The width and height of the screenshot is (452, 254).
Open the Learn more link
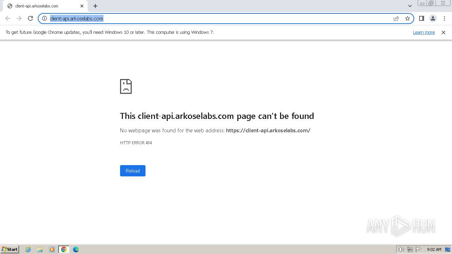point(424,32)
